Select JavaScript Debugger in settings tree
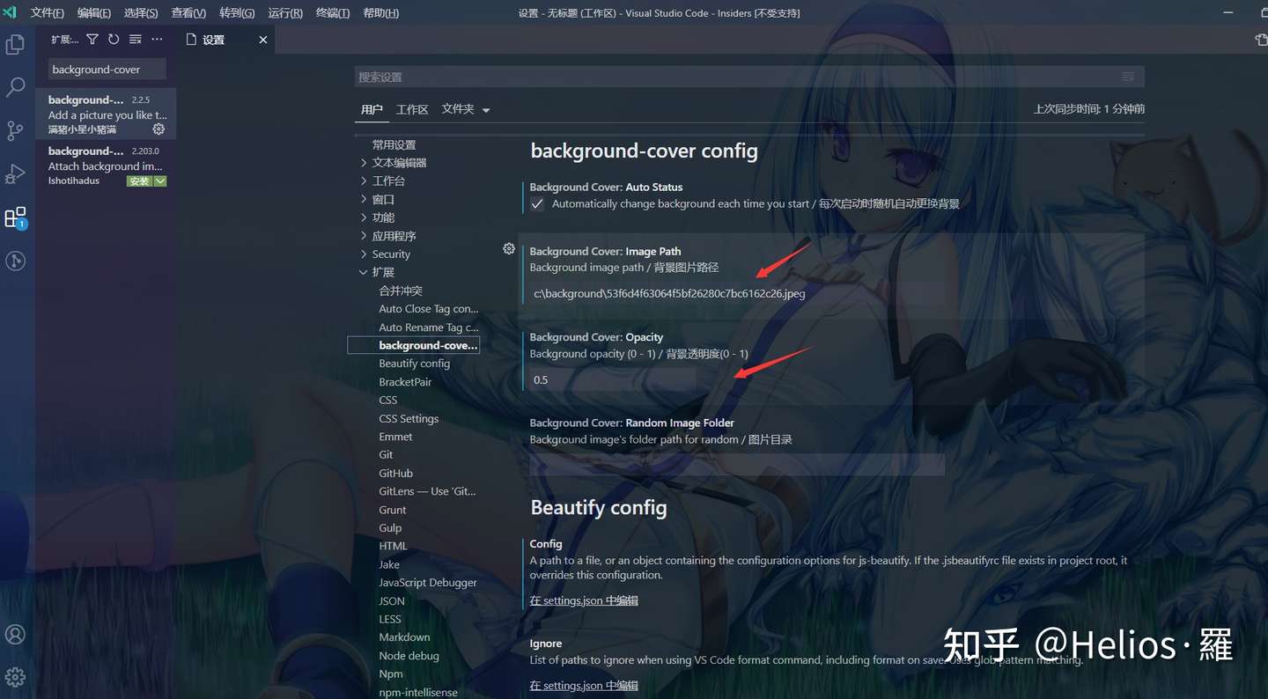Viewport: 1268px width, 699px height. pyautogui.click(x=428, y=583)
